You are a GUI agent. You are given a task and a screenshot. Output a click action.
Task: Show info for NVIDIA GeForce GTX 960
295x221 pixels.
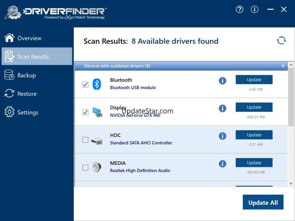(222, 108)
